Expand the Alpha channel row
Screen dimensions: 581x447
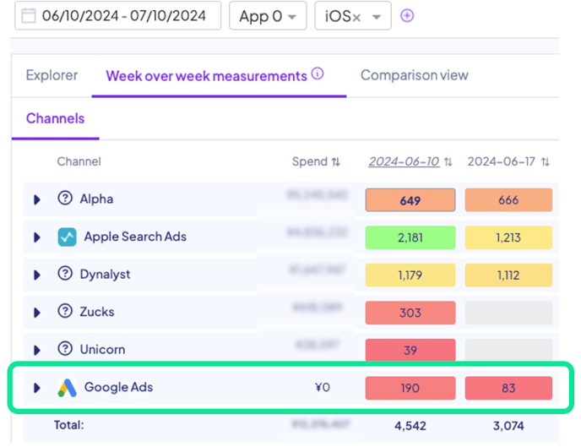[36, 199]
